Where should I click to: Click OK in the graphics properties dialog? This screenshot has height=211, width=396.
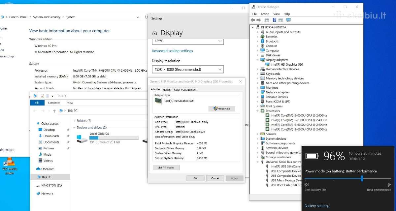click(195, 178)
